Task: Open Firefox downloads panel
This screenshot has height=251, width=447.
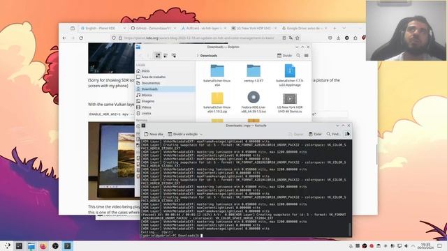Action: point(338,38)
